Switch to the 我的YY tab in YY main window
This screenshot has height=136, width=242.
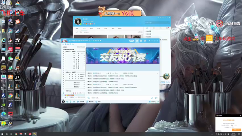[x=120, y=28]
